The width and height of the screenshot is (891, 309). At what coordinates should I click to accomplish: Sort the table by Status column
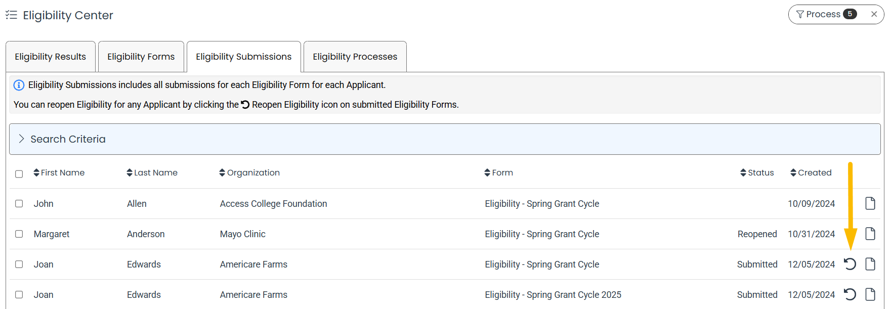pos(757,172)
